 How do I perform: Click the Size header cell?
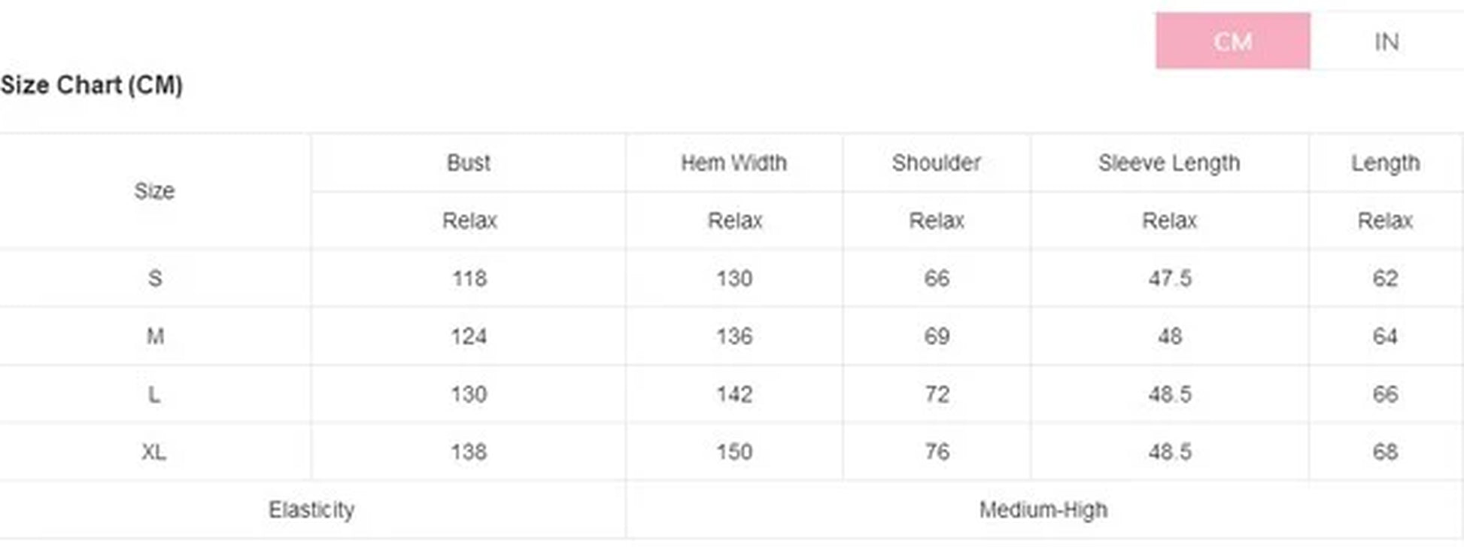[154, 191]
